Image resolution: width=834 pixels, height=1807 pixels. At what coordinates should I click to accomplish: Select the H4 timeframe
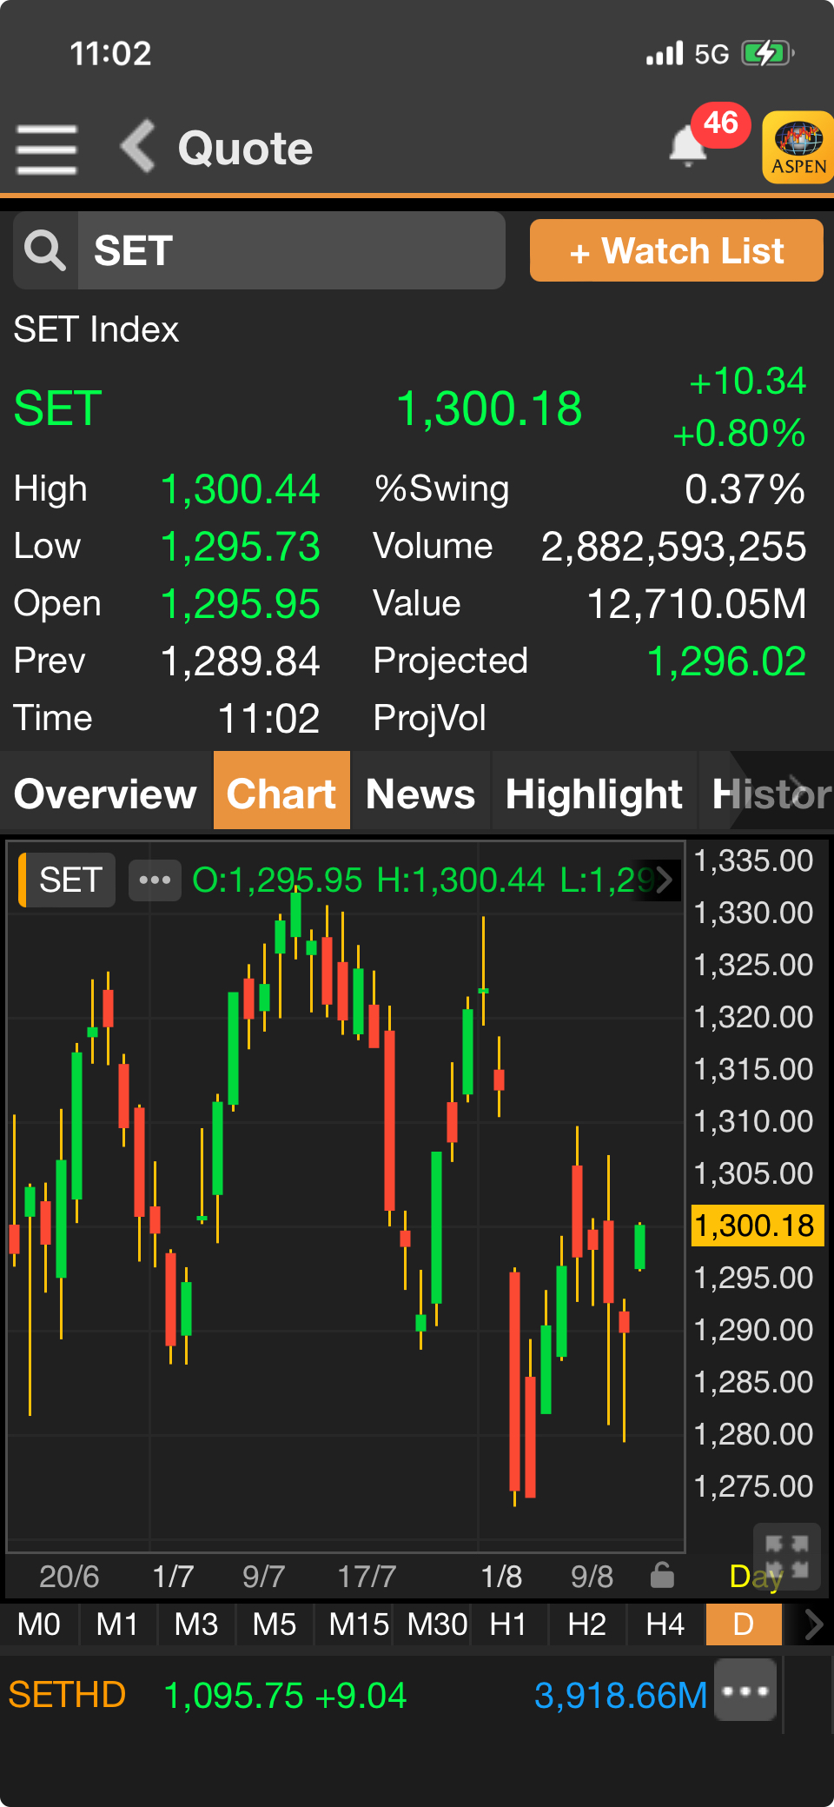665,1624
